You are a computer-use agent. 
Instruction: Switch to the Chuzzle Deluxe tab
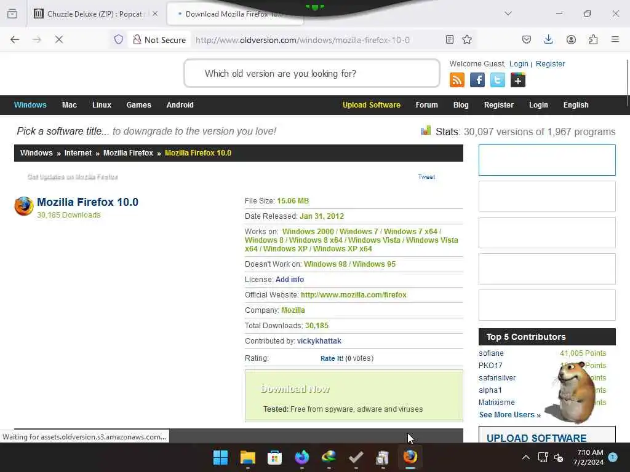(x=95, y=14)
